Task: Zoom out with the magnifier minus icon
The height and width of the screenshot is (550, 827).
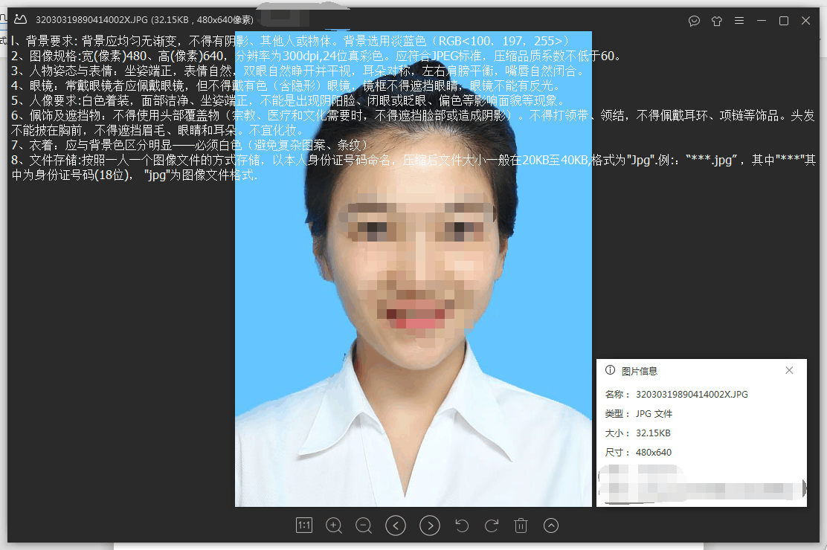Action: pos(364,525)
